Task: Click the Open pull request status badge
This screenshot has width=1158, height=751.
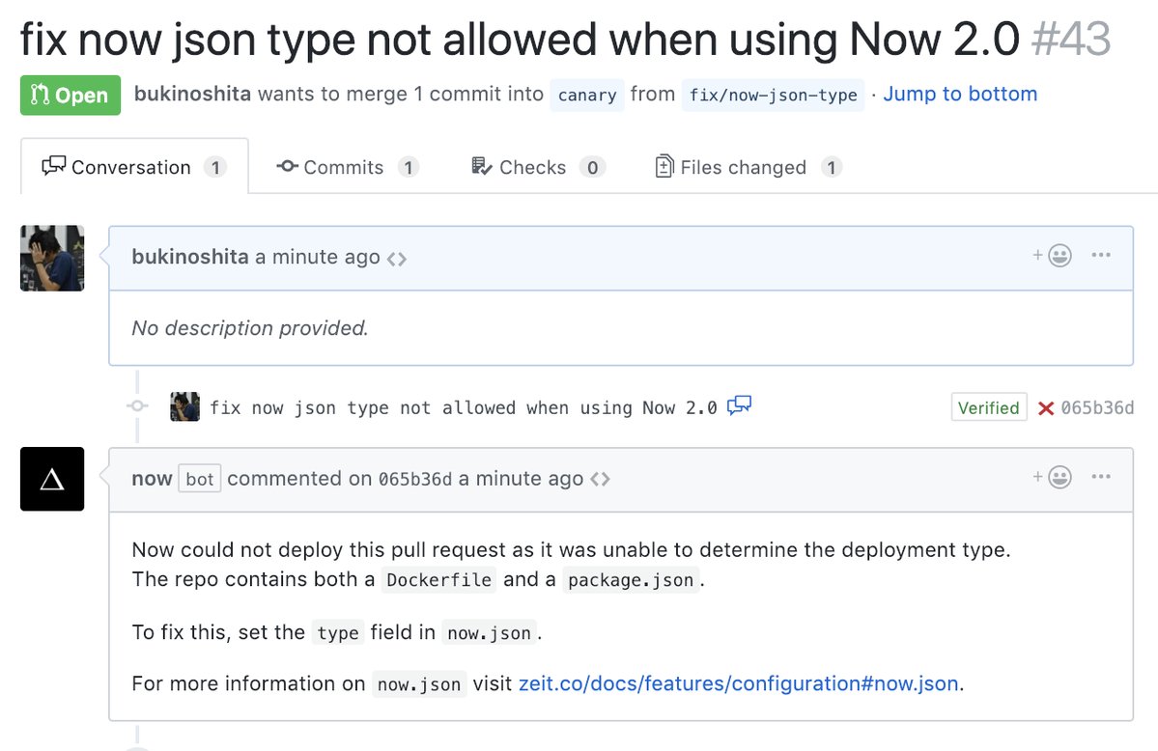Action: pos(70,95)
